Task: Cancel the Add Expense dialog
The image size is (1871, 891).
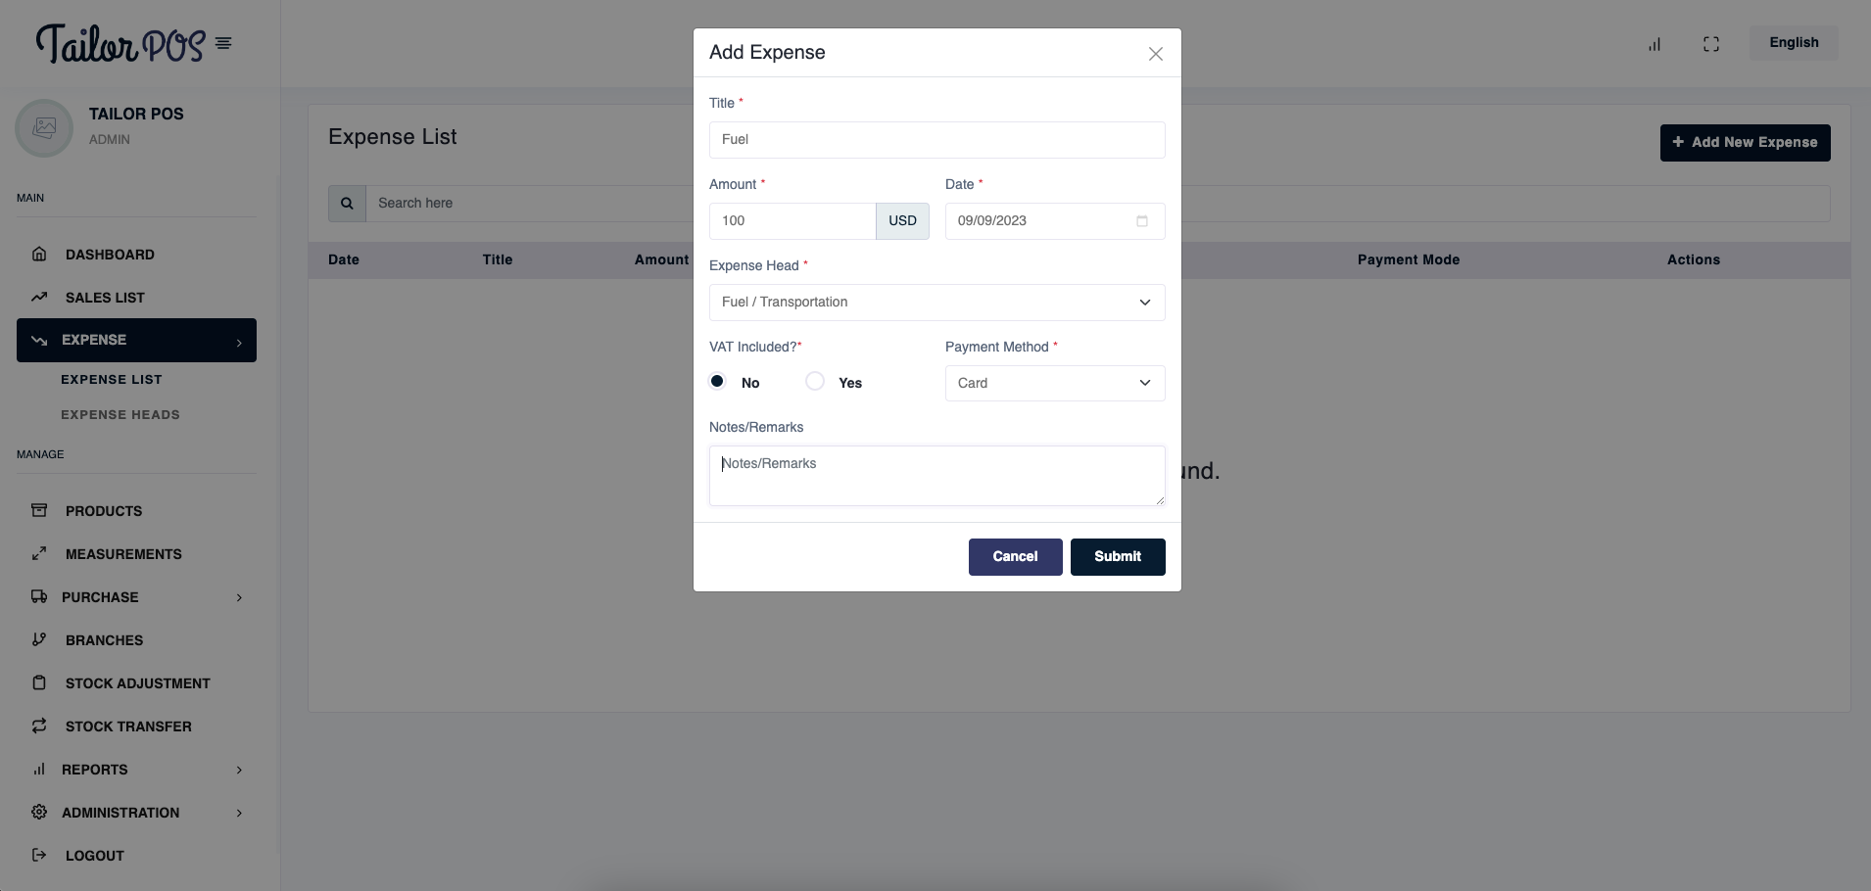Action: pyautogui.click(x=1015, y=557)
